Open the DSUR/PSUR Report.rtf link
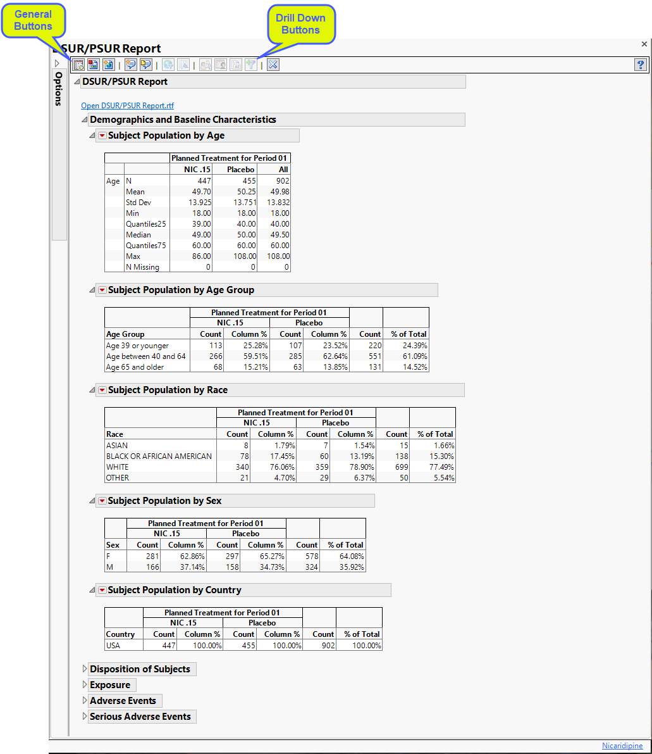652x754 pixels. [x=127, y=106]
